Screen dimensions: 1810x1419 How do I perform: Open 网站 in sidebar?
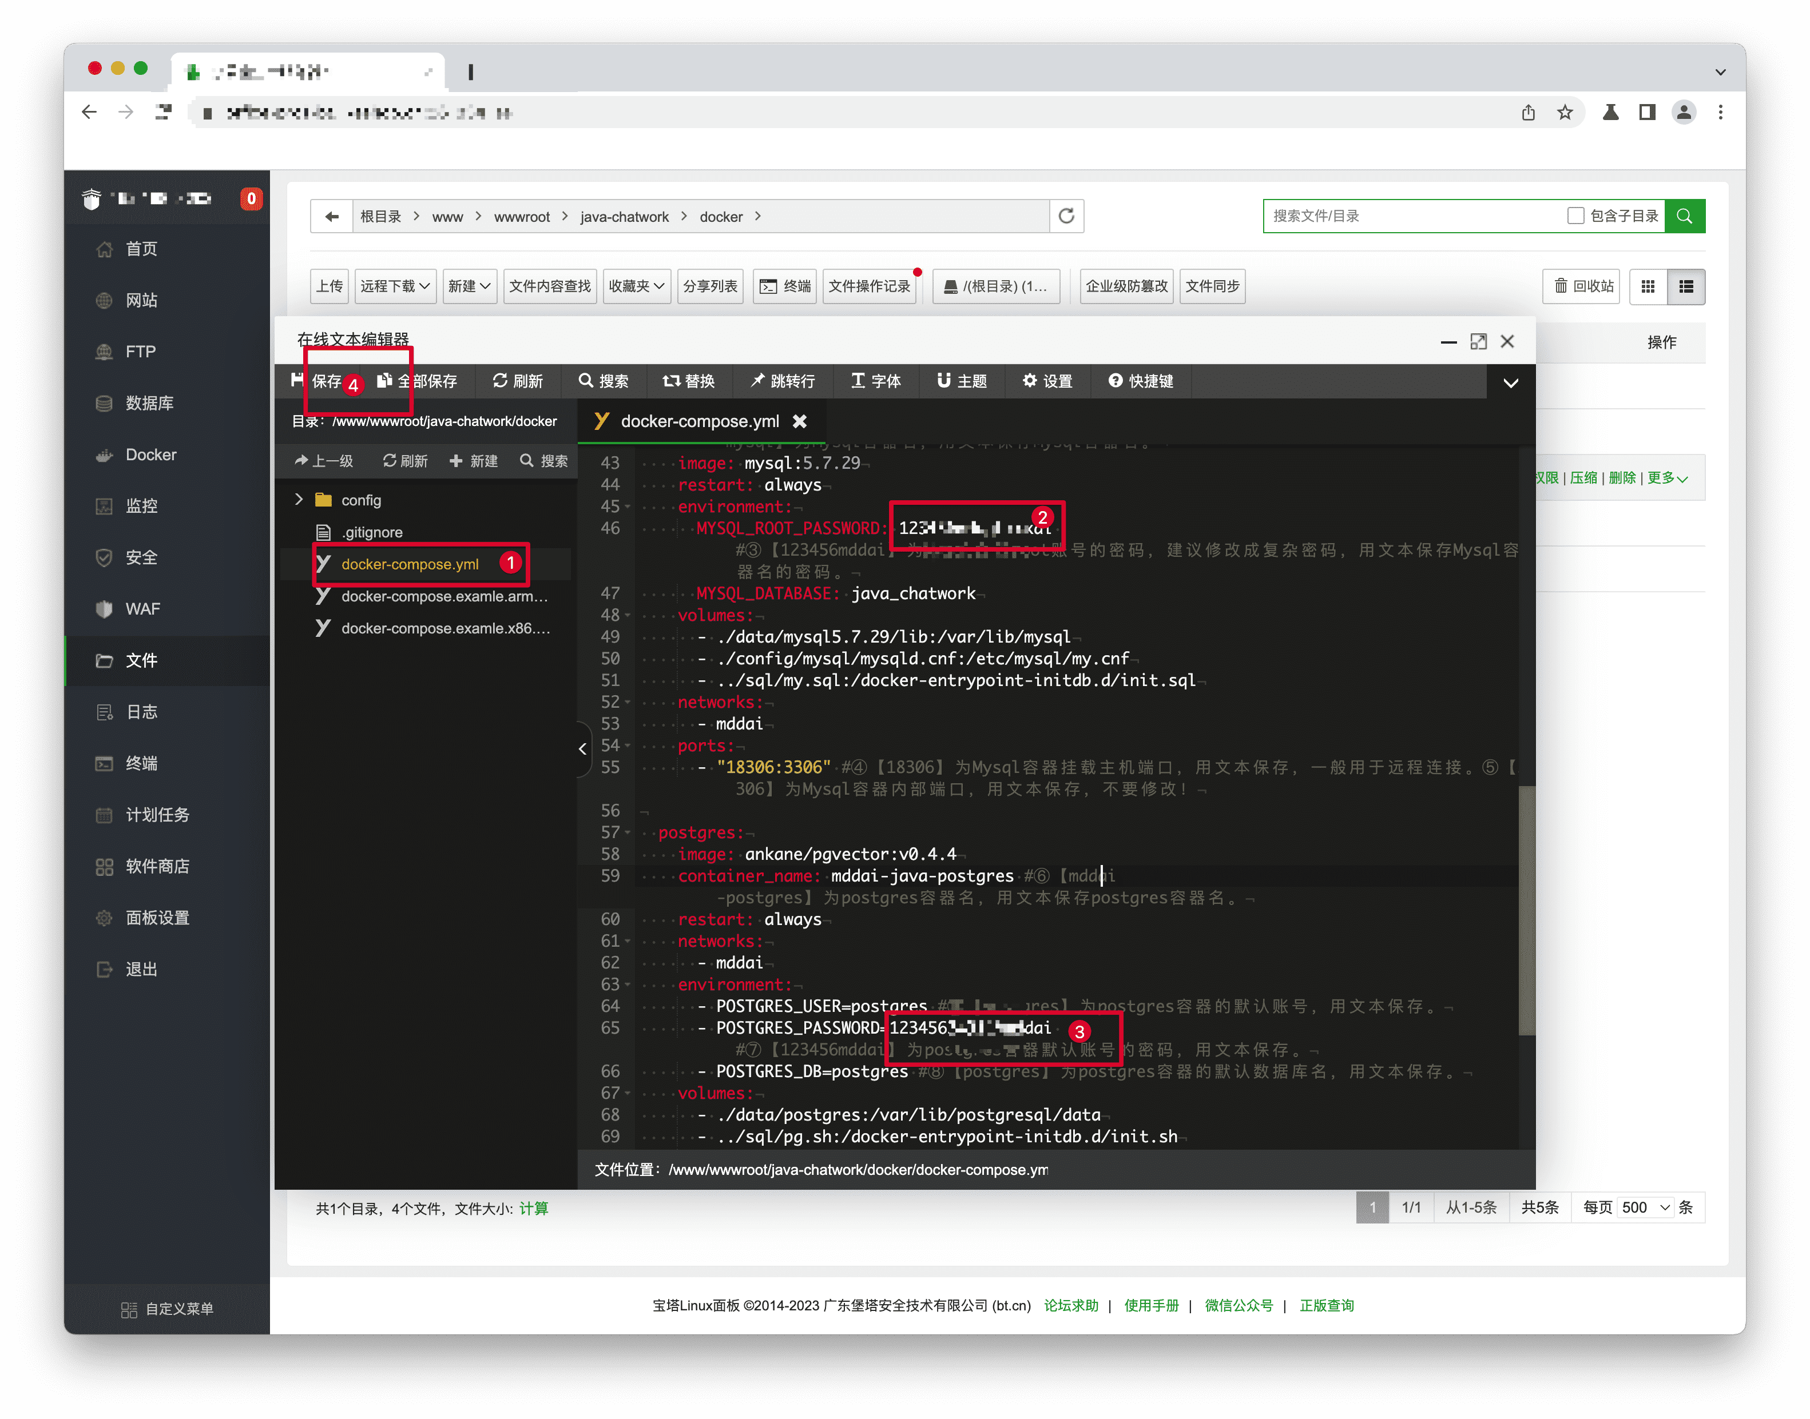point(141,301)
